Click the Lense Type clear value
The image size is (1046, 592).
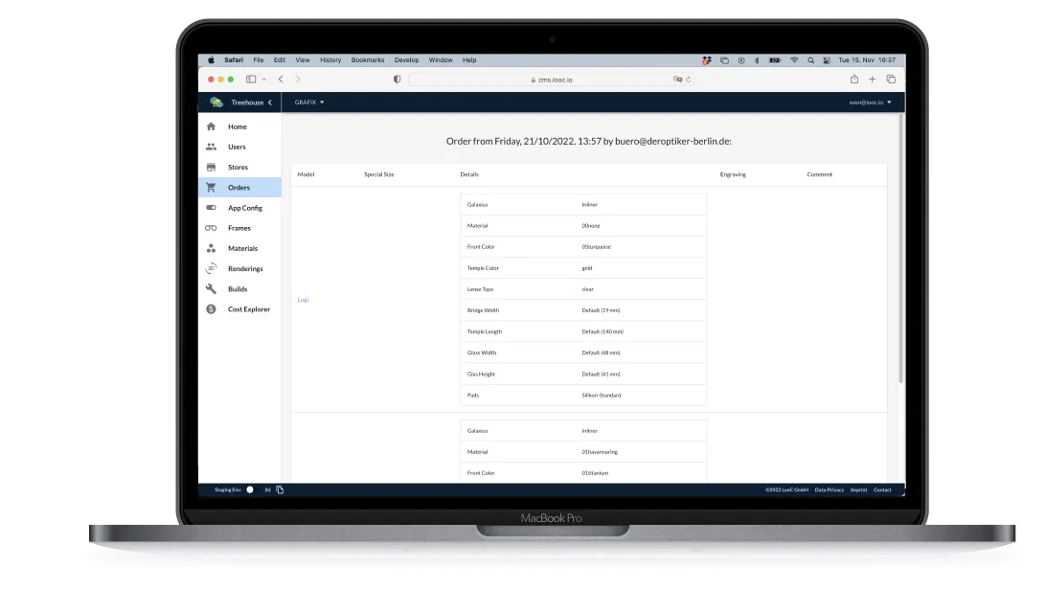[588, 289]
